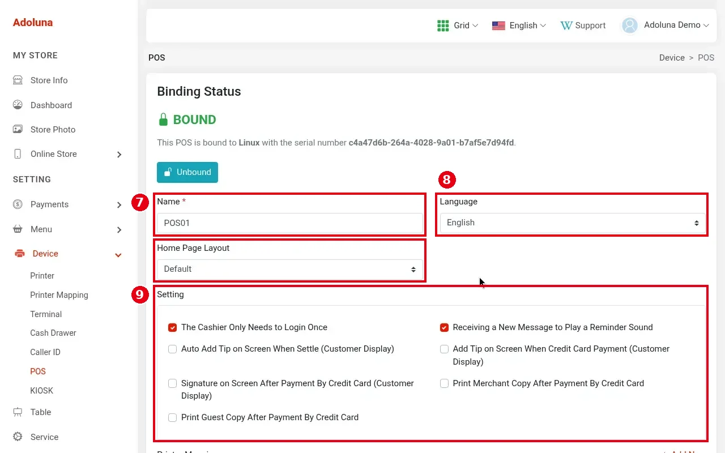
Task: Click the Payments dollar coin icon
Action: click(18, 204)
